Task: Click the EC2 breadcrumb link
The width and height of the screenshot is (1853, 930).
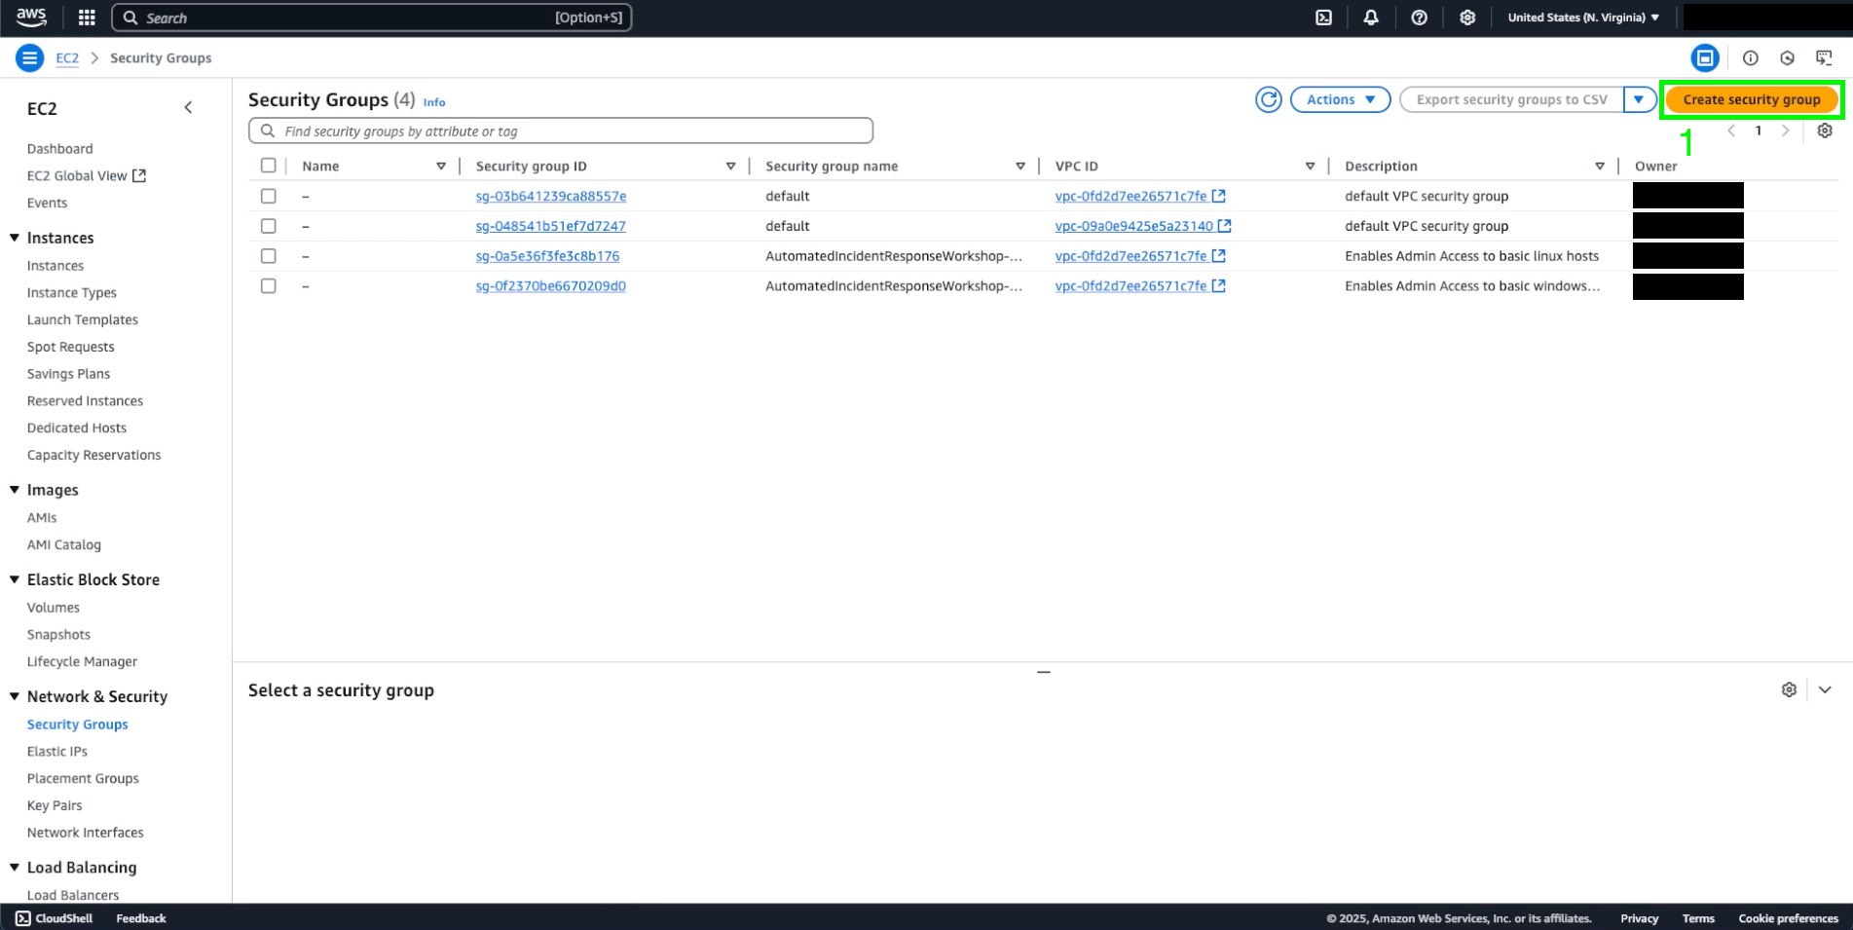Action: (x=67, y=58)
